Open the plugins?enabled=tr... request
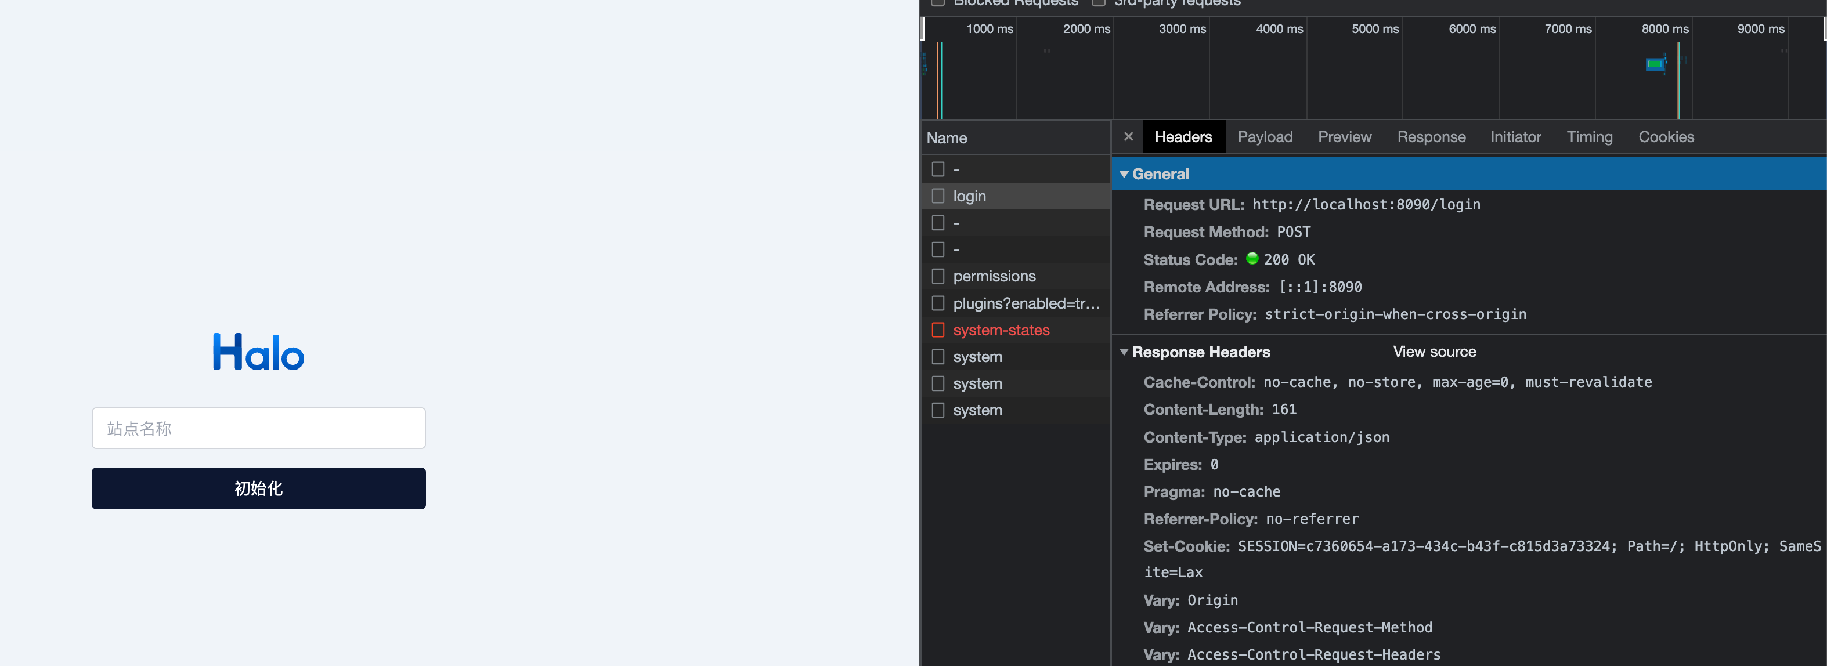The width and height of the screenshot is (1827, 666). pyautogui.click(x=1026, y=303)
